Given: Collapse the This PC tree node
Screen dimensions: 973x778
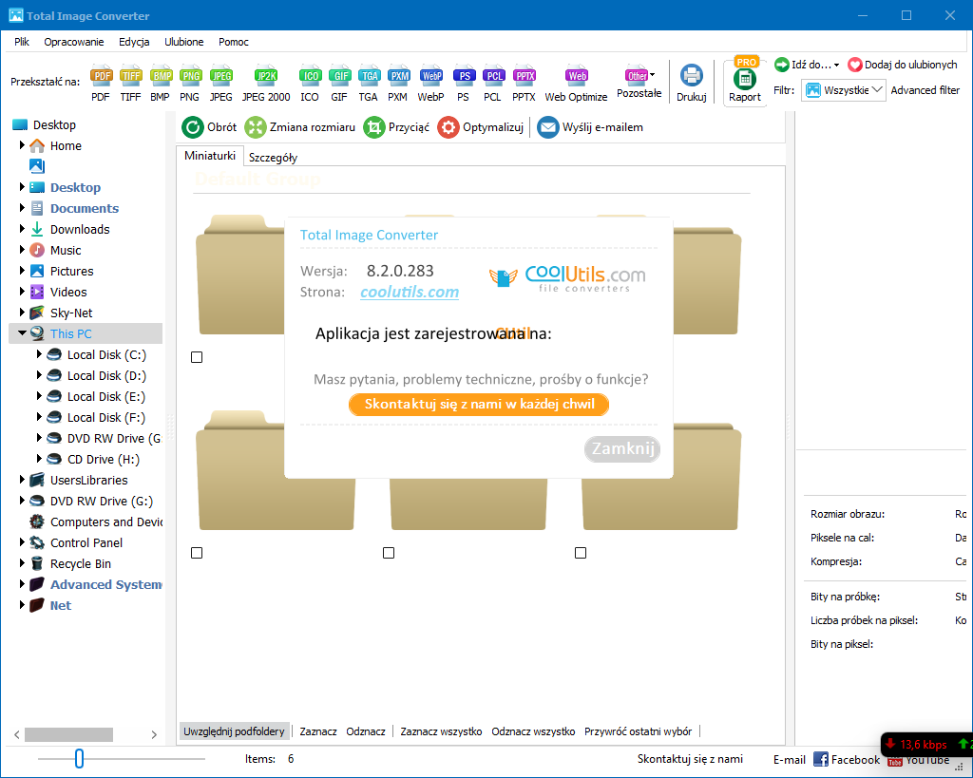Looking at the screenshot, I should point(23,333).
